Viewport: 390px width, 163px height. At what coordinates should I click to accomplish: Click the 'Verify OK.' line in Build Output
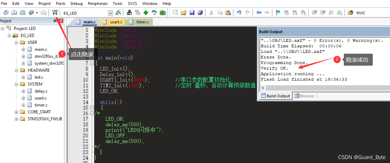(274, 68)
